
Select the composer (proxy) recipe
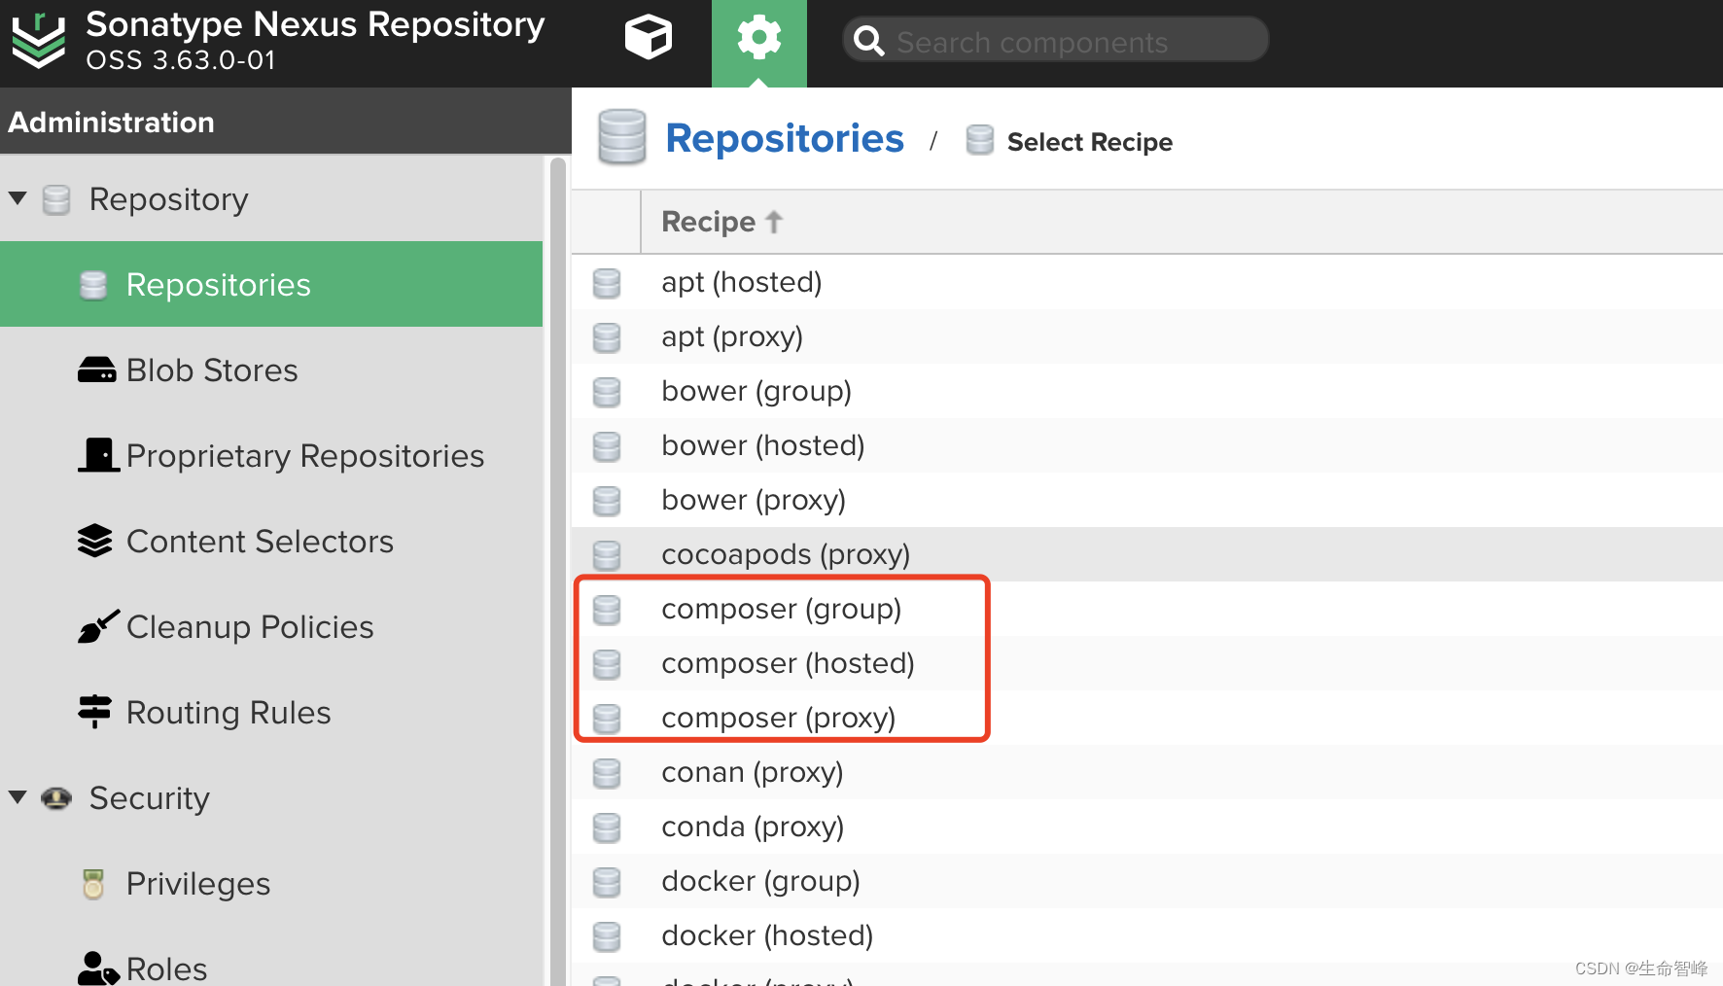[1147, 718]
